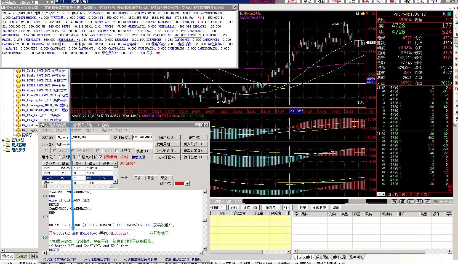Click the 退 exit circled icon

(427, 202)
